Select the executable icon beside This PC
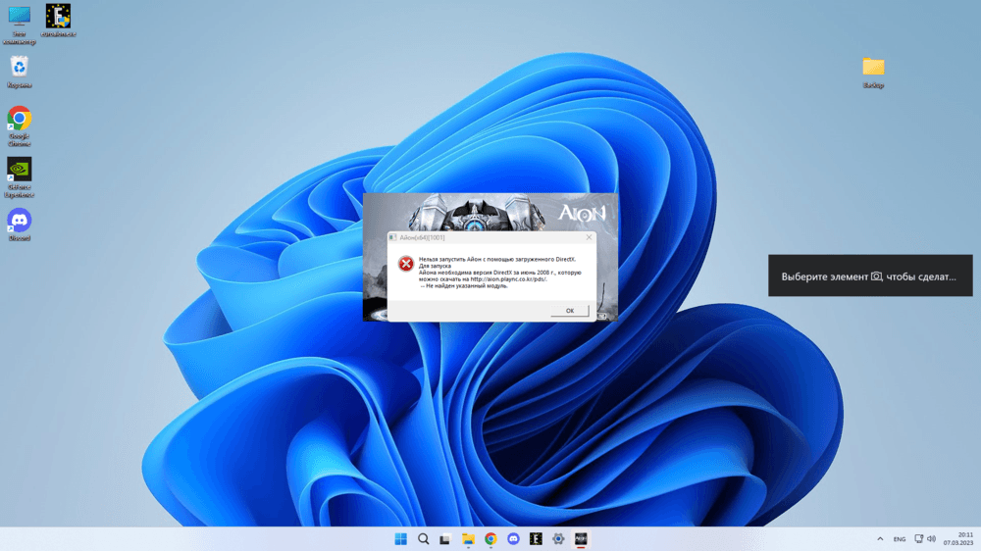The height and width of the screenshot is (551, 981). click(x=59, y=18)
